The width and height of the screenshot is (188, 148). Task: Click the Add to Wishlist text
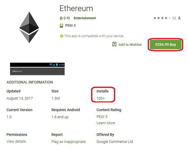[130, 45]
